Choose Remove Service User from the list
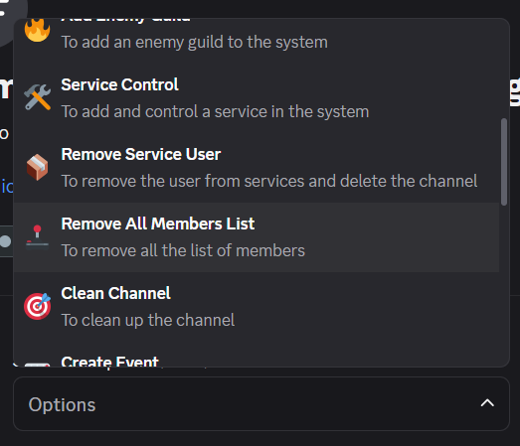Viewport: 520px width, 446px height. pos(256,168)
